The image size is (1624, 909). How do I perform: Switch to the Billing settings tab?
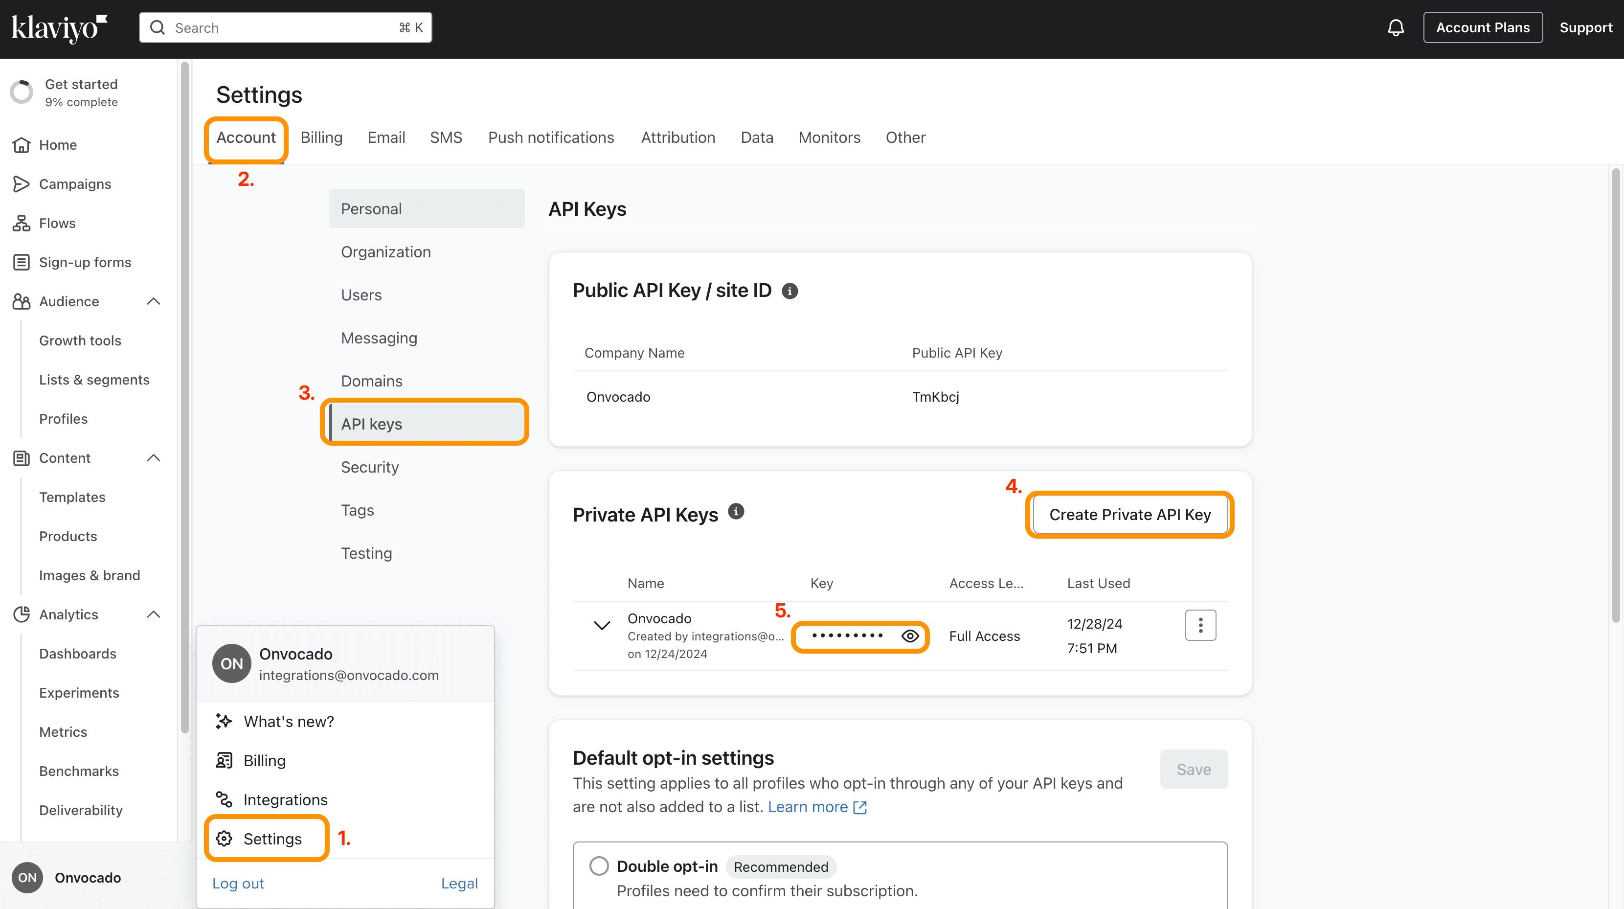321,137
